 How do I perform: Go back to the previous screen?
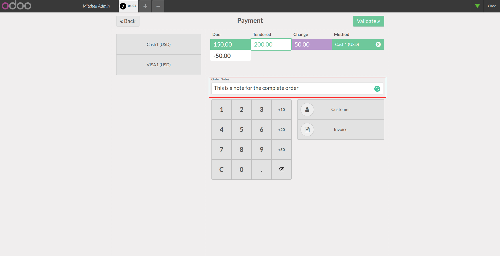pos(128,21)
